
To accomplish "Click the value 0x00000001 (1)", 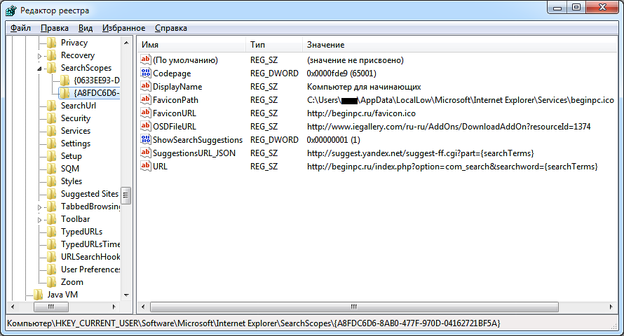I will [x=333, y=140].
